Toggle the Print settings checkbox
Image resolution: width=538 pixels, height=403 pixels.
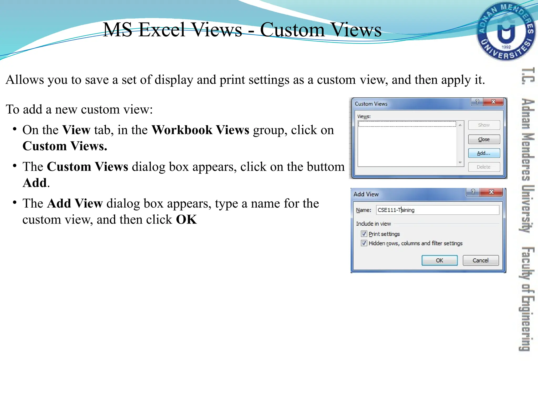[x=364, y=234]
